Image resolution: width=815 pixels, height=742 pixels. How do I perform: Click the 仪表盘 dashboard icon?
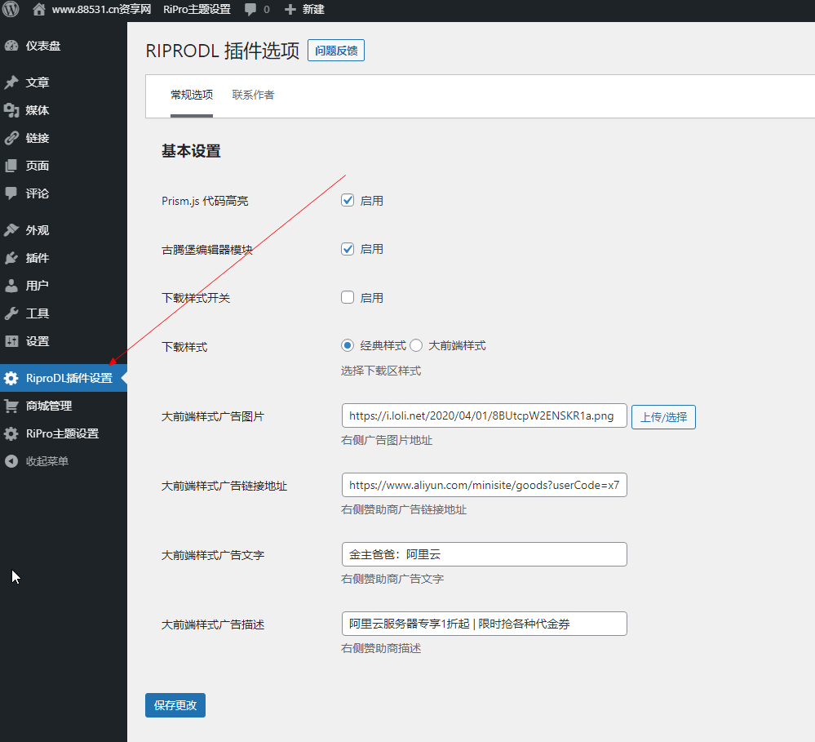(x=11, y=46)
